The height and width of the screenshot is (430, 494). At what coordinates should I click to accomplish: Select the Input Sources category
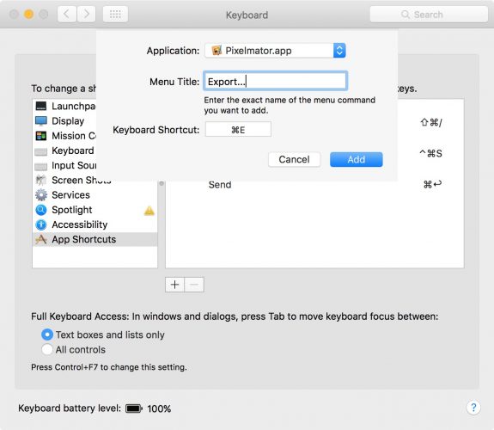[x=65, y=165]
